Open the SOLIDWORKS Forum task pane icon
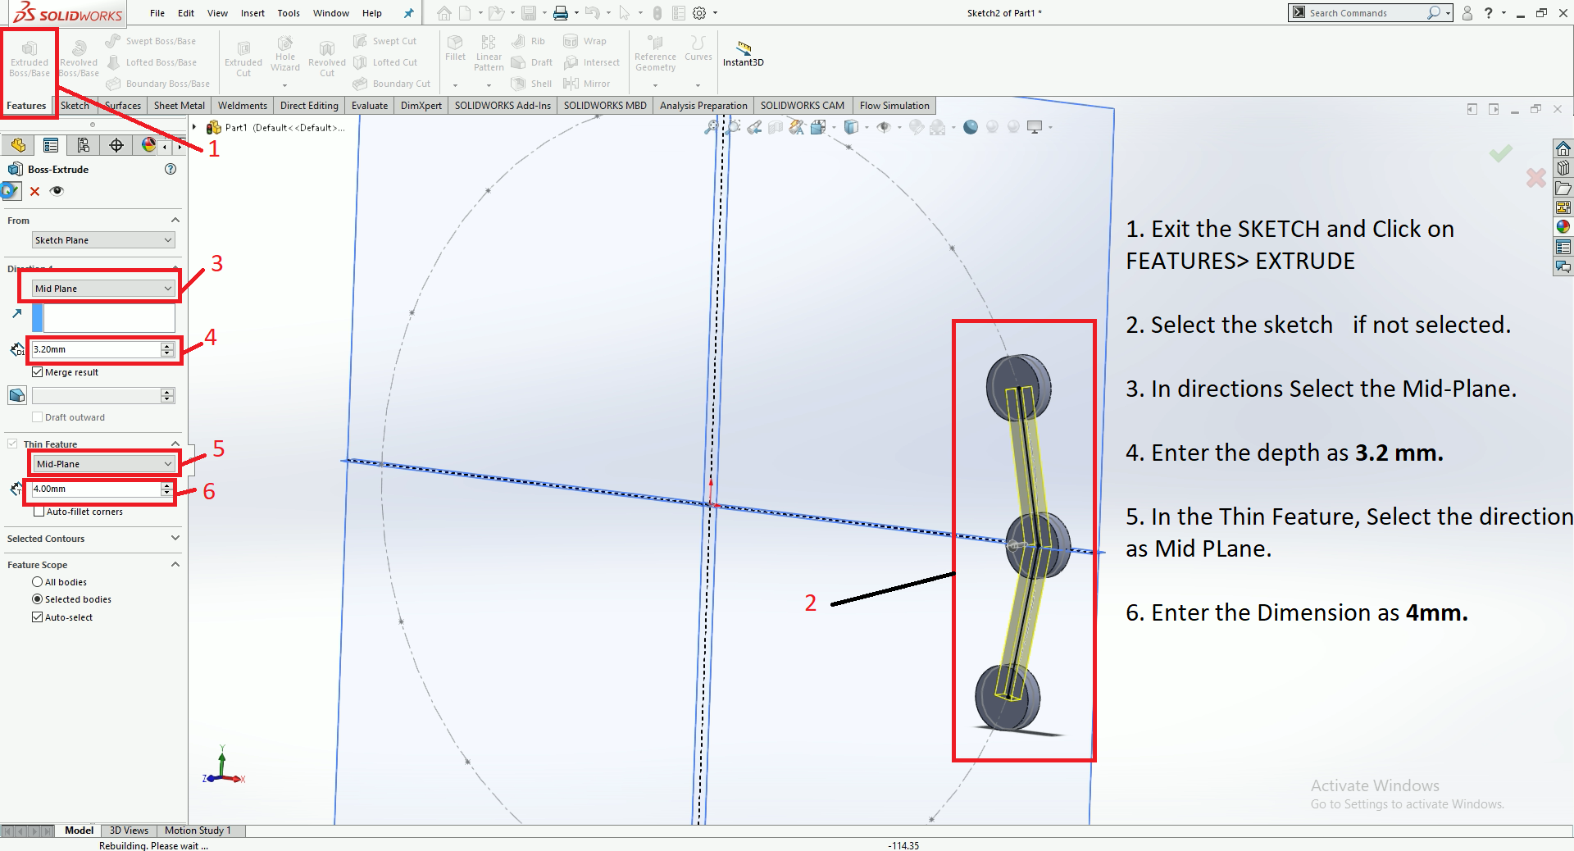The height and width of the screenshot is (851, 1574). coord(1563,266)
